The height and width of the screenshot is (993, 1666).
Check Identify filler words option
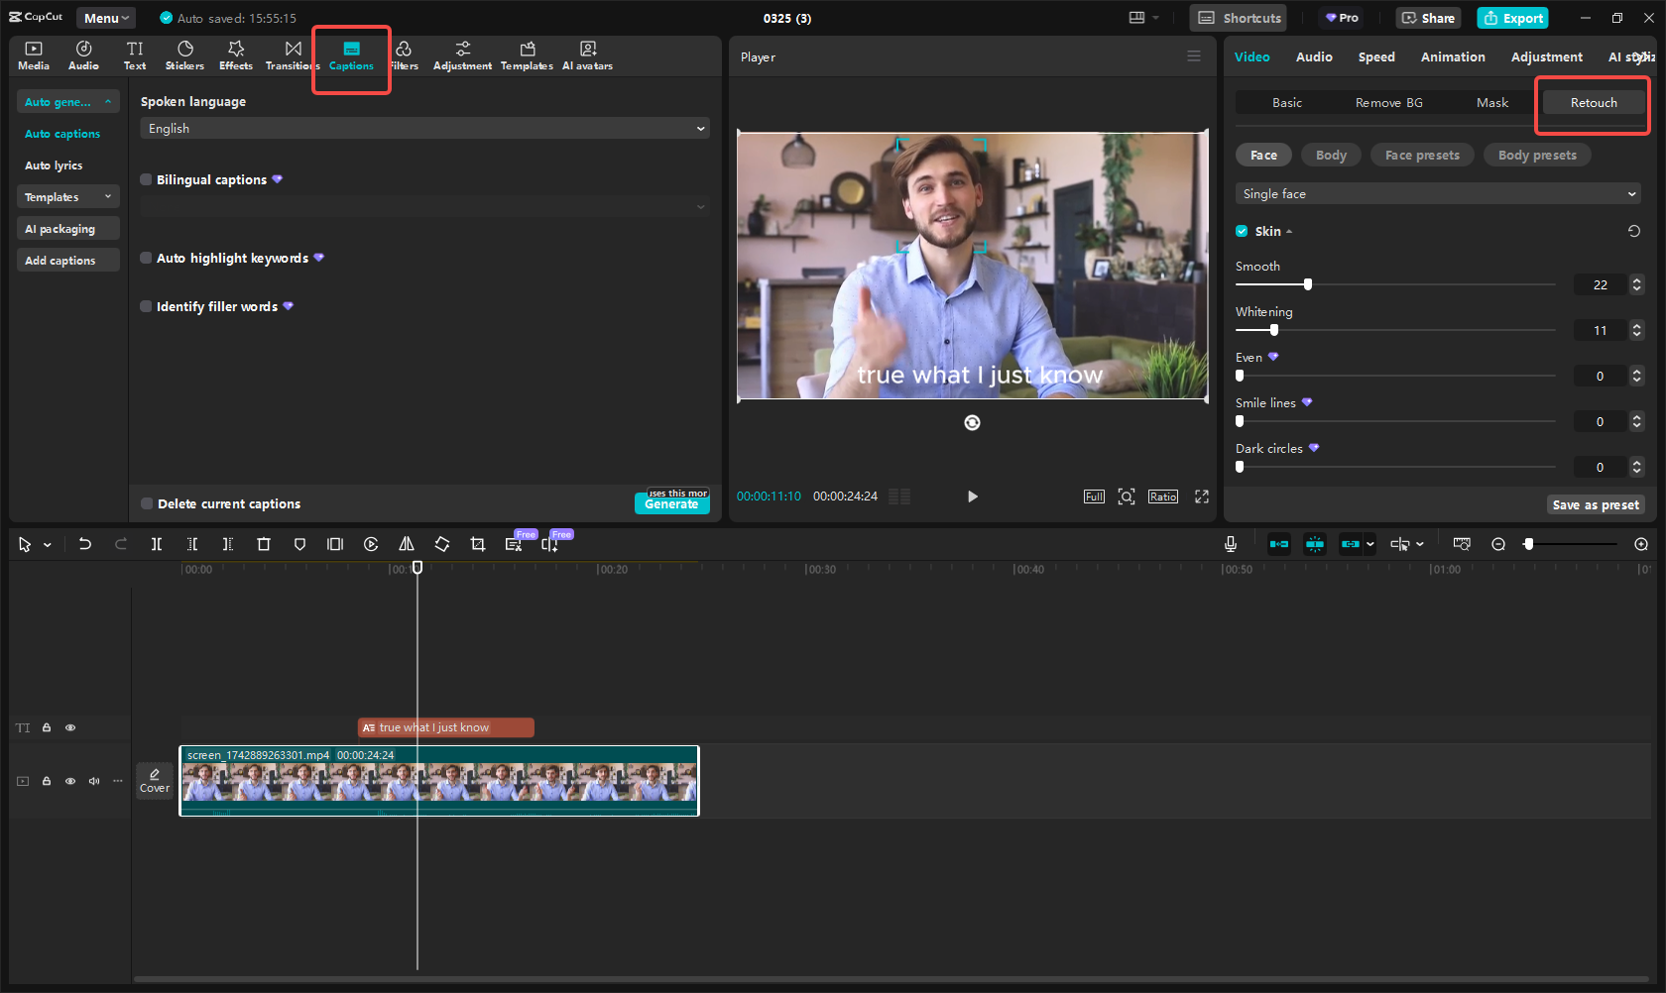point(147,306)
